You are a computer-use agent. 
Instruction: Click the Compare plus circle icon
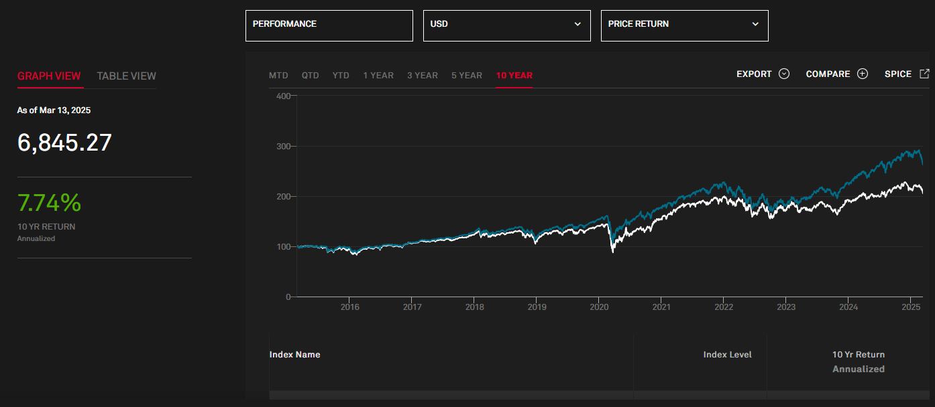(863, 74)
